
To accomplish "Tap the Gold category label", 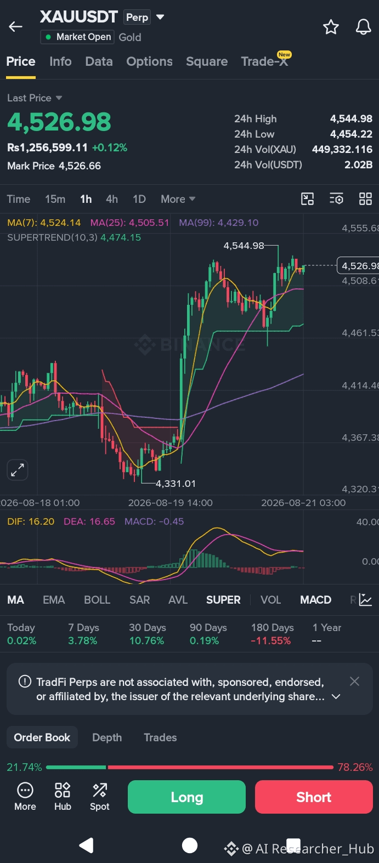I will [x=130, y=37].
